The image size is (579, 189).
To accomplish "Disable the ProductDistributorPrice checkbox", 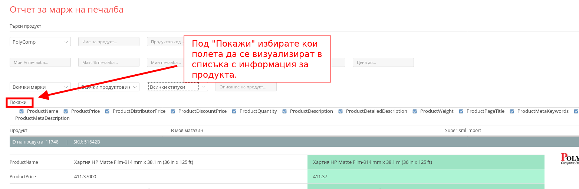I will tap(107, 111).
